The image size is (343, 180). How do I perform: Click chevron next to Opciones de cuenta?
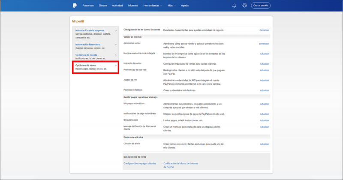116,55
